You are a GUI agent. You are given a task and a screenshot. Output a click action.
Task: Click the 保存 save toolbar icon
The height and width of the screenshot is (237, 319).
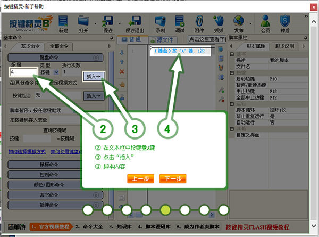[108, 24]
